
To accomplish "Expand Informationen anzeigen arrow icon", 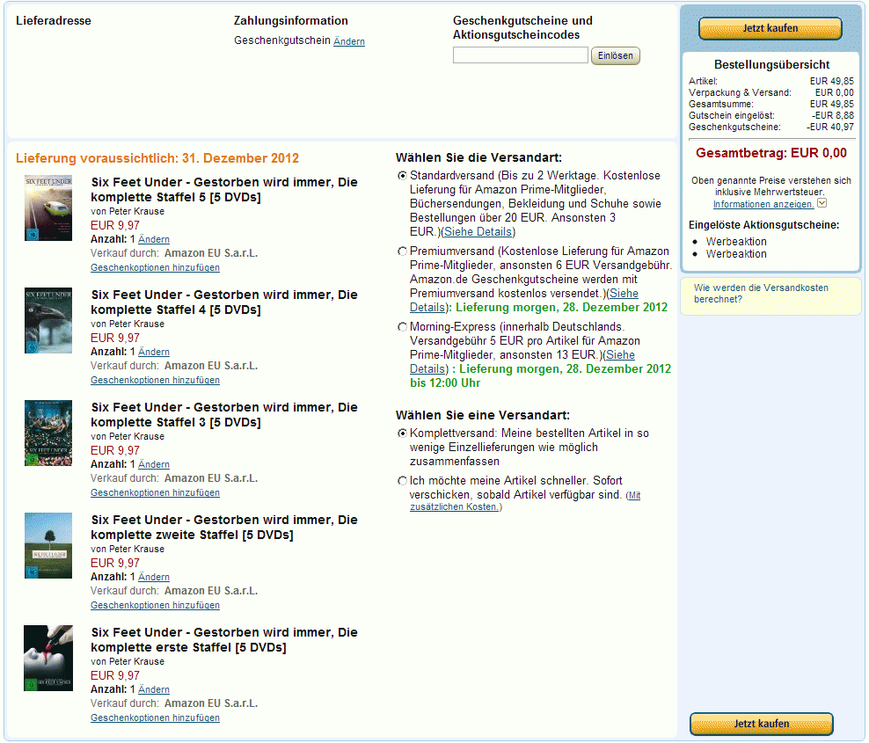I will (x=822, y=203).
